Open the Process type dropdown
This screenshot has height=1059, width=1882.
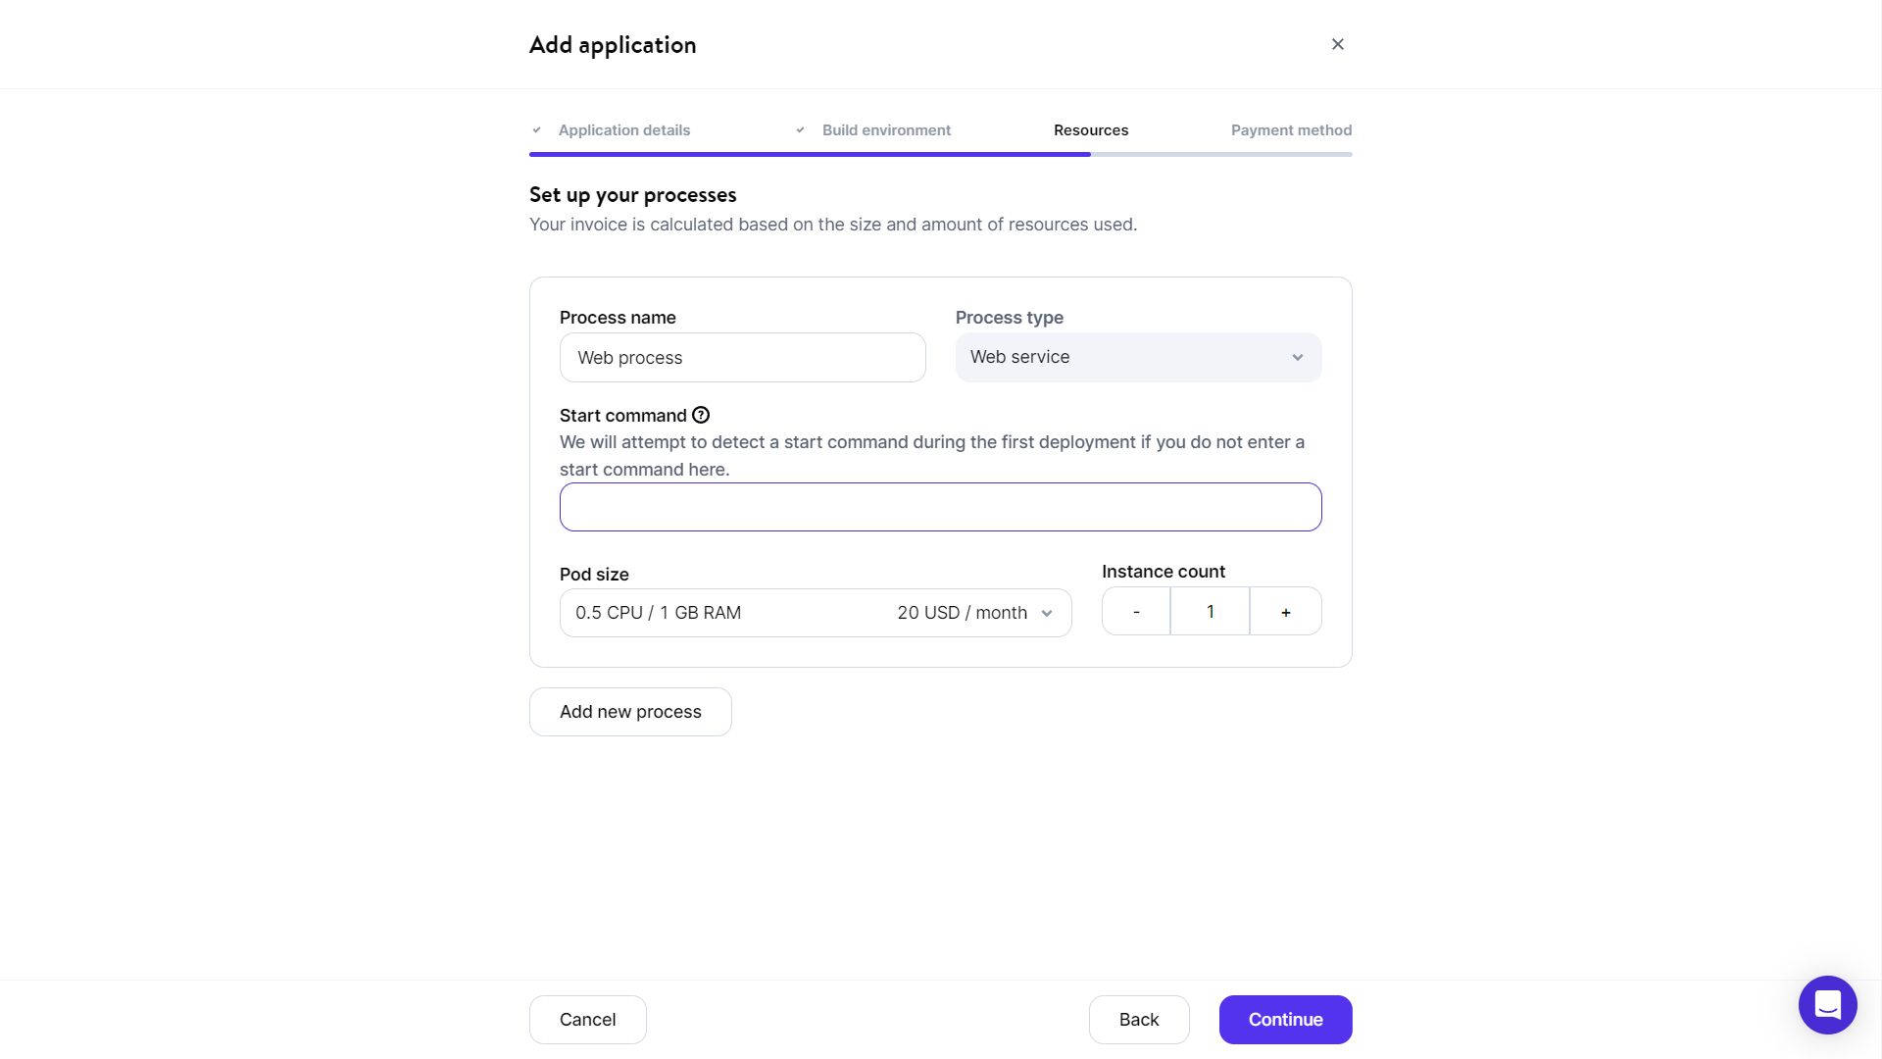1138,358
